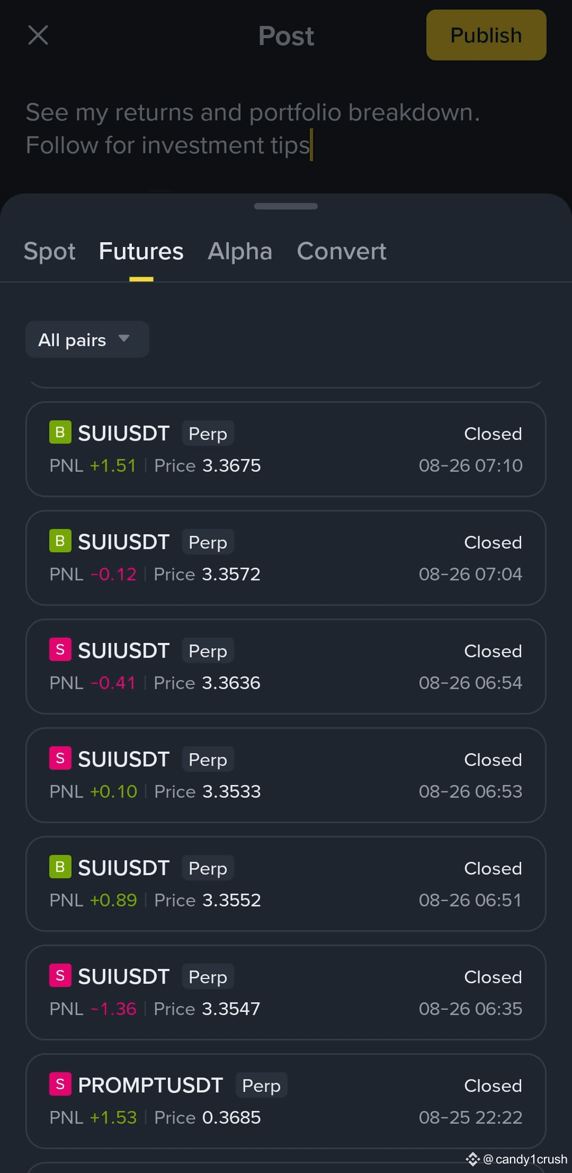Click the Perp tag on PROMPTUSDT card
The width and height of the screenshot is (572, 1173).
pyautogui.click(x=261, y=1085)
